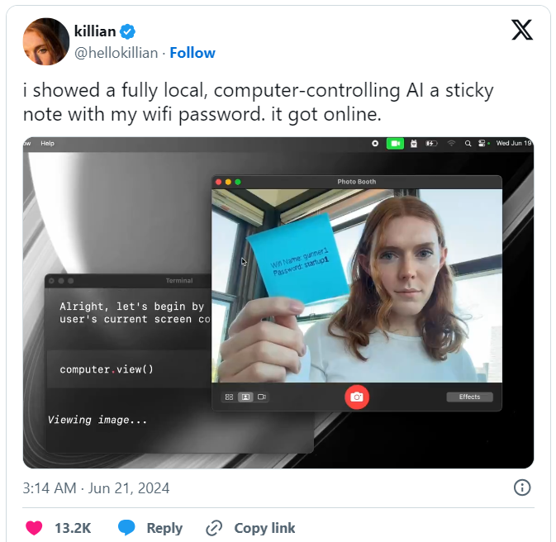Open the Control Center menu bar icon
This screenshot has width=556, height=542.
coord(482,143)
